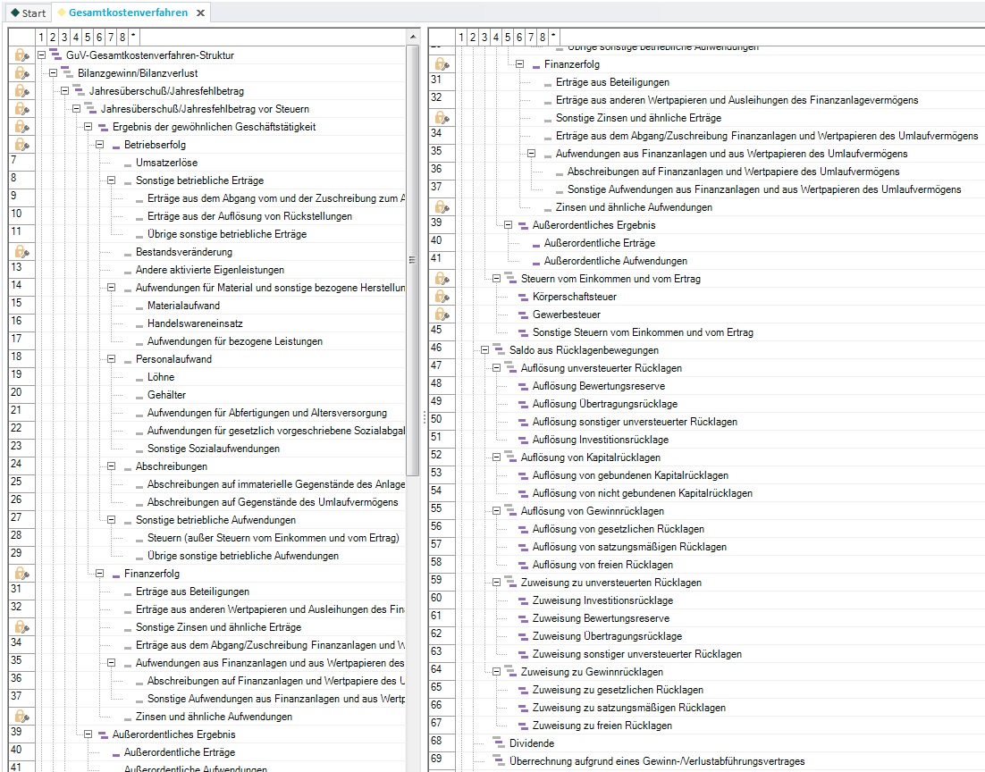This screenshot has width=985, height=772.
Task: Click the node icon of Materialaufwand
Action: pyautogui.click(x=139, y=306)
